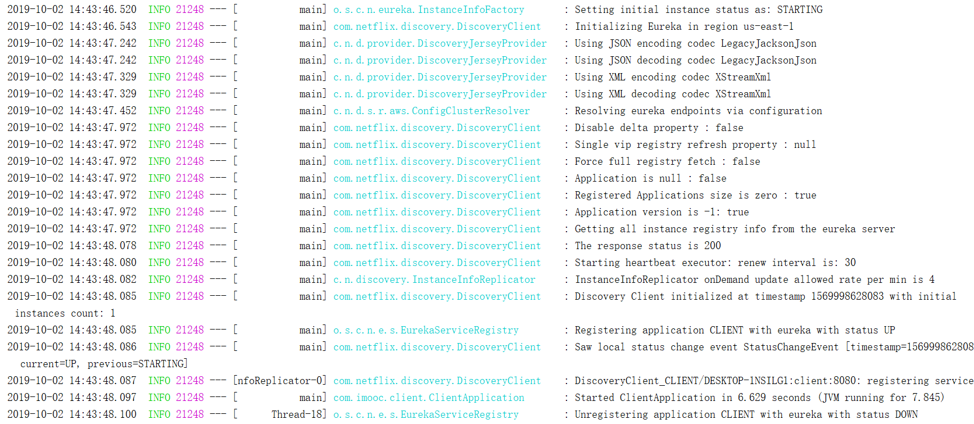The height and width of the screenshot is (424, 974).
Task: Select 'Started ClientApplication in 6.629 seconds' message
Action: click(759, 398)
